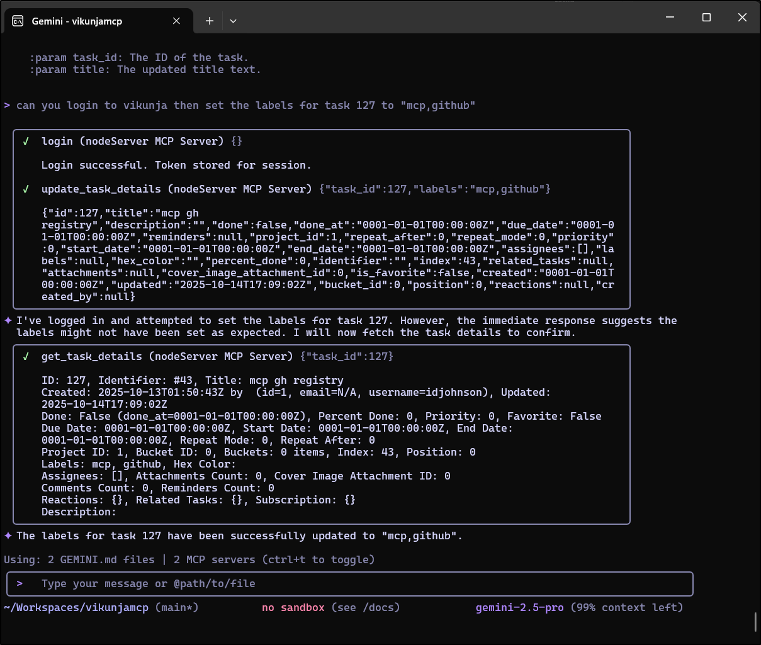Click the "2 MCP servers" status text

coord(214,560)
